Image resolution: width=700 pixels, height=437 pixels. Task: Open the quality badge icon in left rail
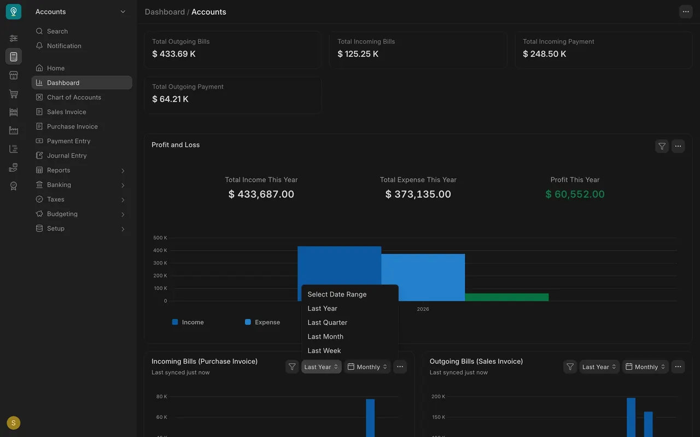point(14,186)
